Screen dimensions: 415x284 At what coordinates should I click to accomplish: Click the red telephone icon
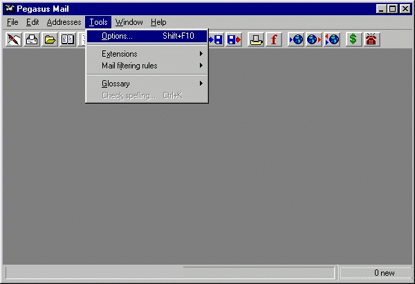(372, 39)
